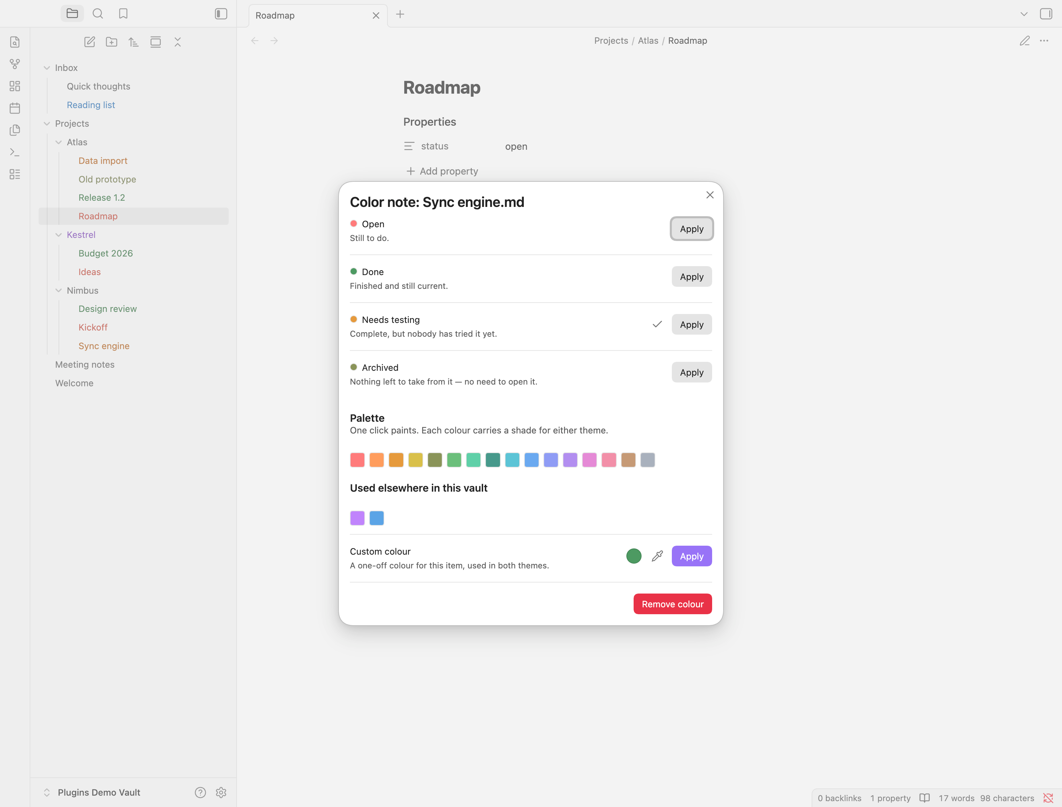Navigate forward with right arrow
This screenshot has height=807, width=1062.
pyautogui.click(x=274, y=41)
